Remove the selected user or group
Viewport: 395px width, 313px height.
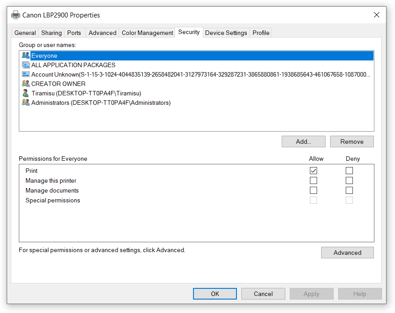tap(352, 141)
